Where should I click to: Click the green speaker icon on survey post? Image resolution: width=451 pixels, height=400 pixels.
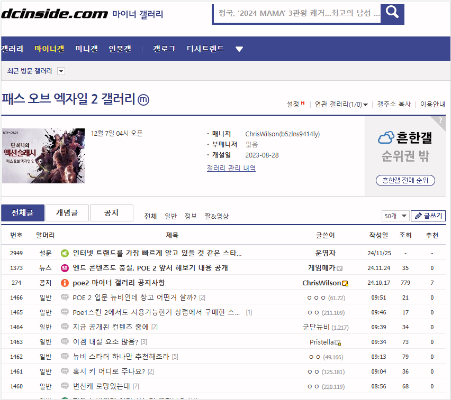pos(65,253)
